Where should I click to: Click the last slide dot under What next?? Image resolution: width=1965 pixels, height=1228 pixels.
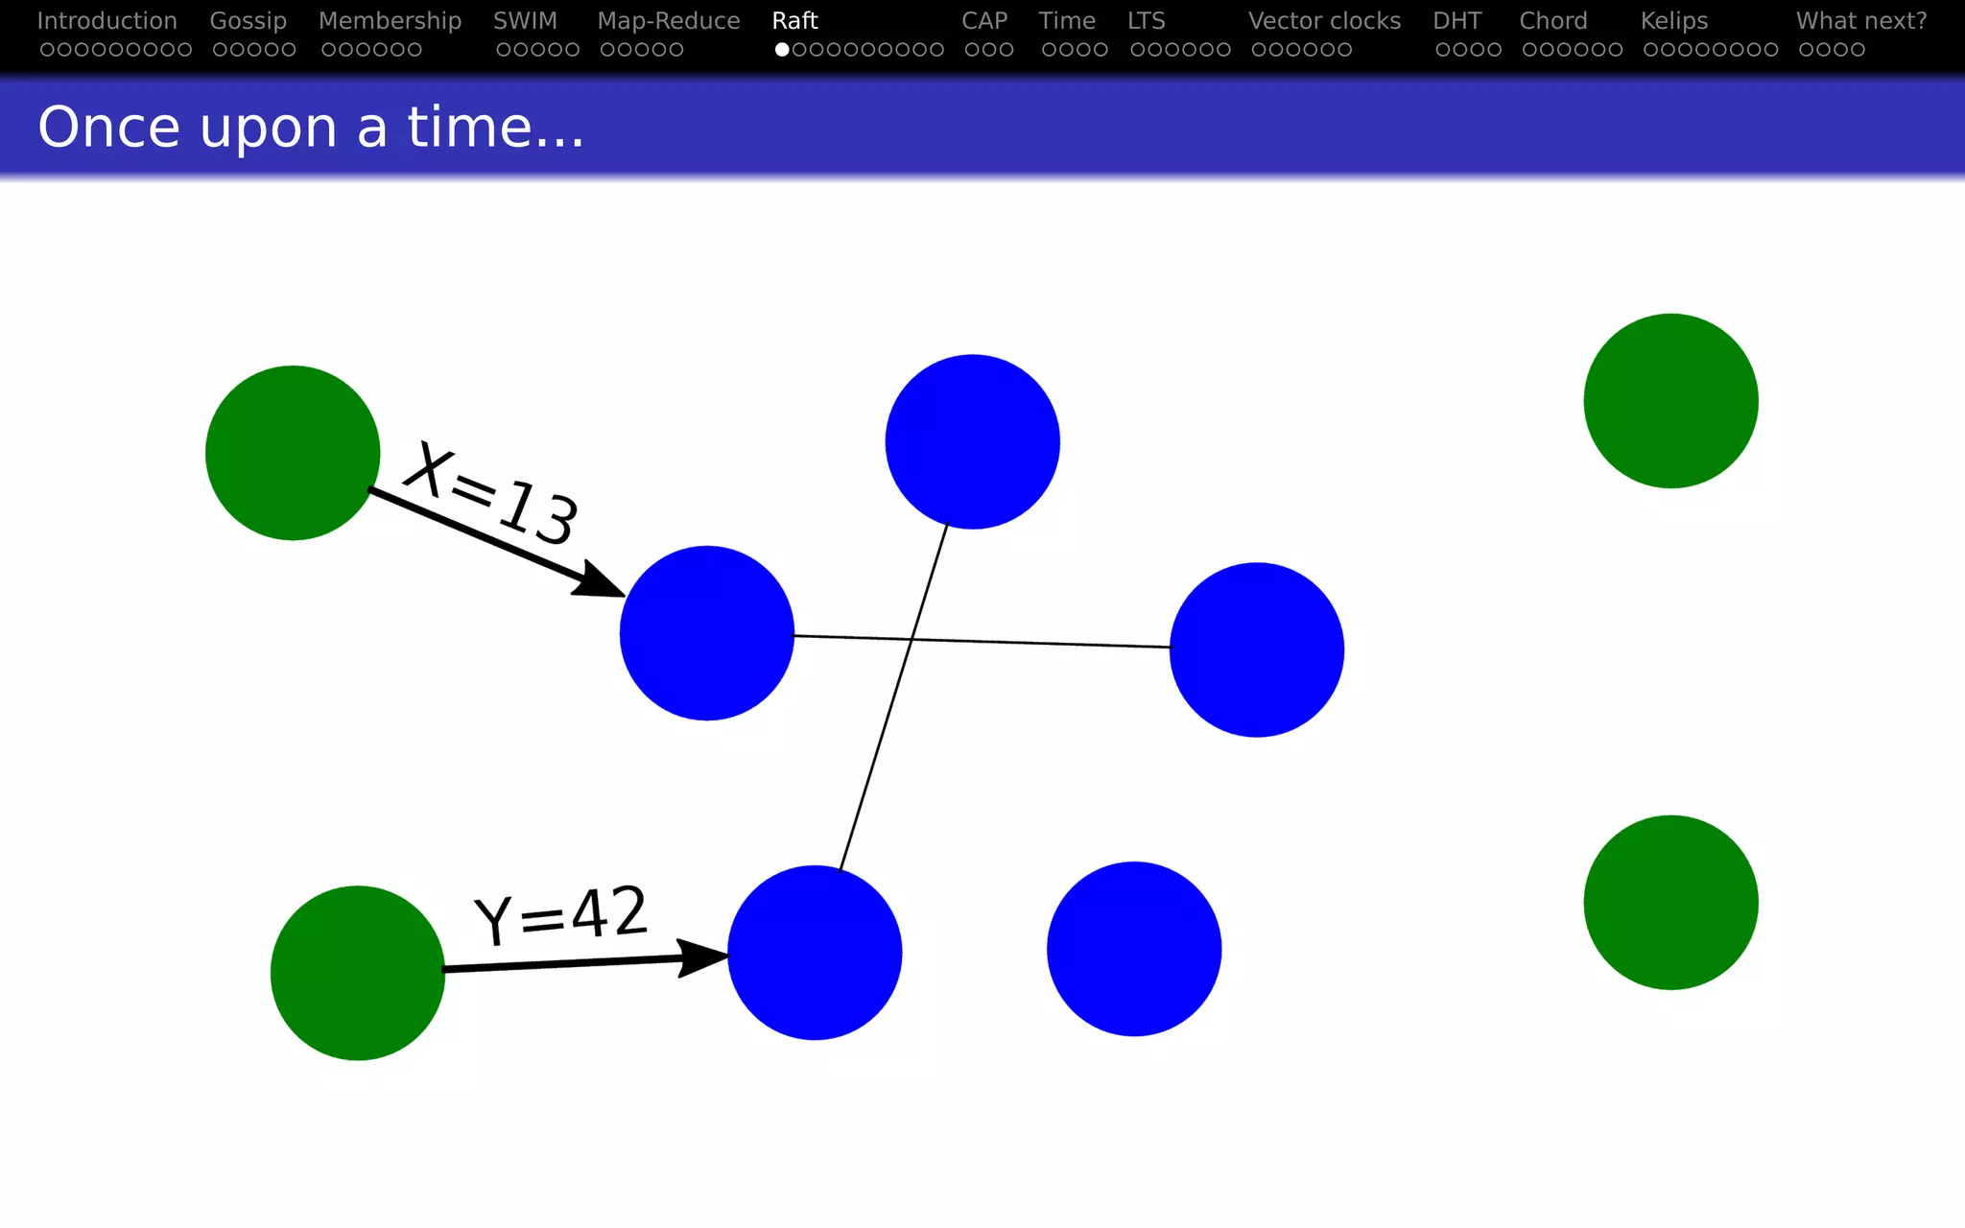click(x=1858, y=50)
